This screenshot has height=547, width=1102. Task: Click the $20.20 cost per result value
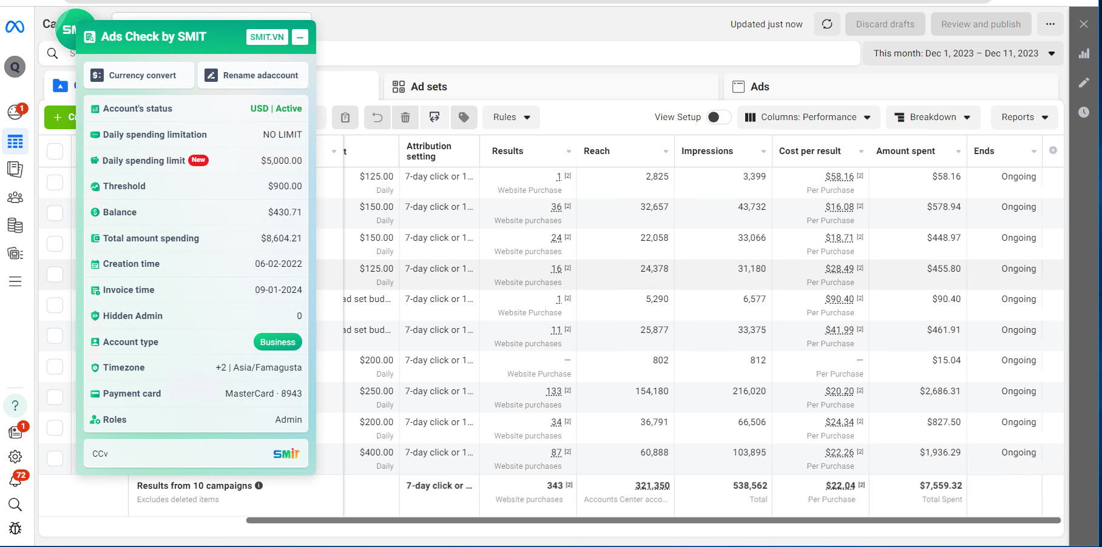pyautogui.click(x=839, y=392)
